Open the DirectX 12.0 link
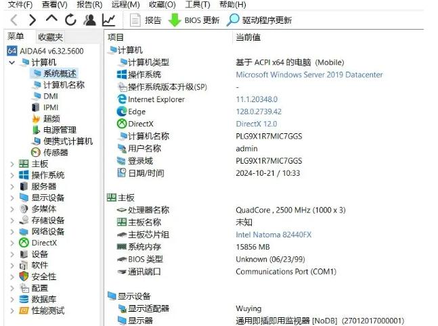The image size is (438, 326). coord(257,124)
